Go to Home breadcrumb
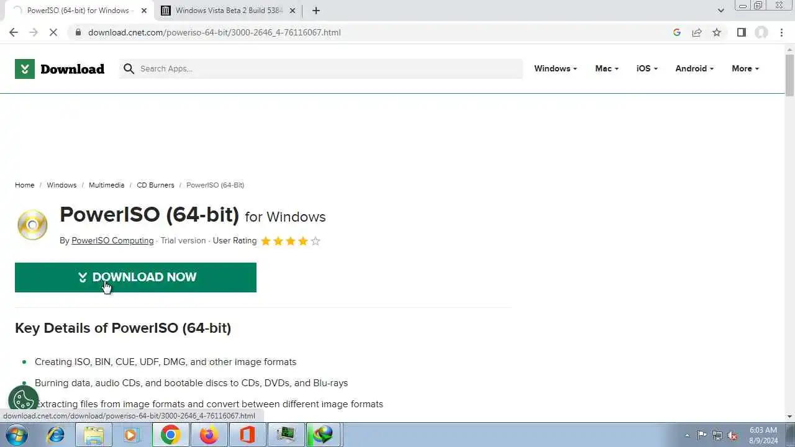 [x=25, y=185]
